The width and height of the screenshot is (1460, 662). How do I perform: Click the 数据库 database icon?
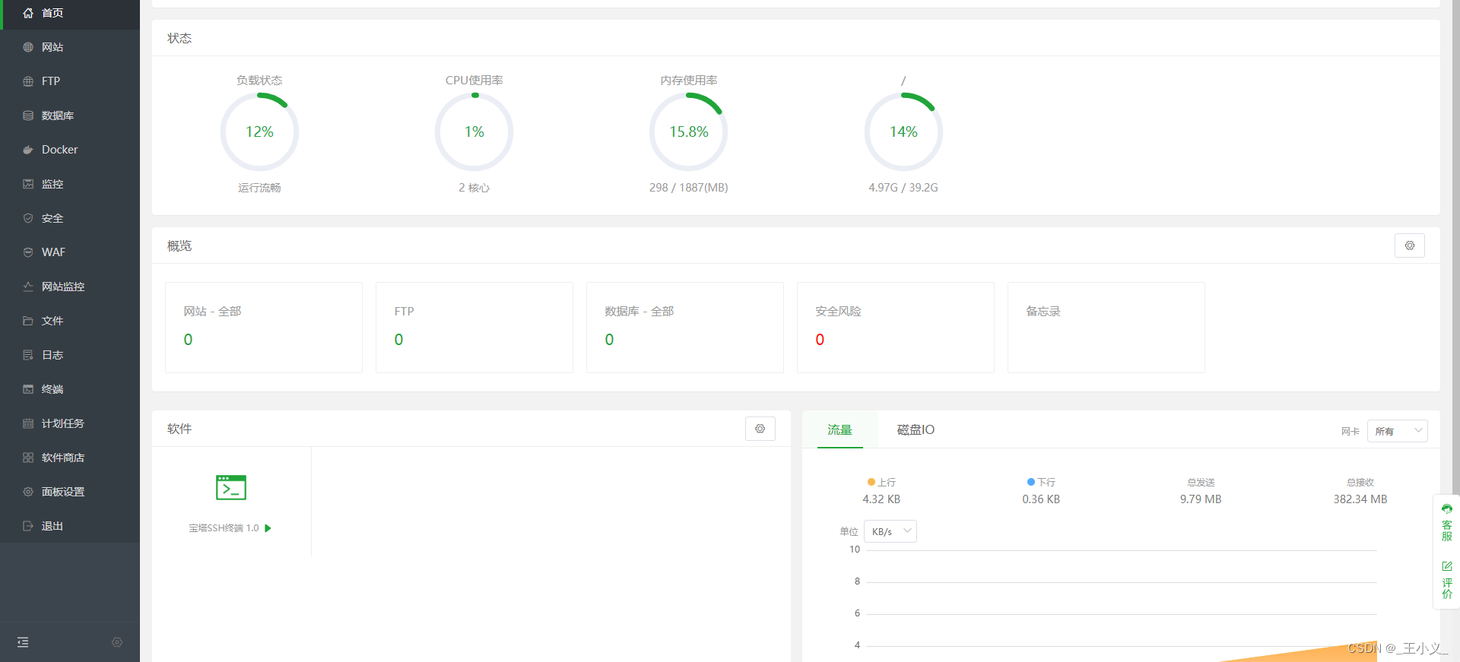coord(28,116)
